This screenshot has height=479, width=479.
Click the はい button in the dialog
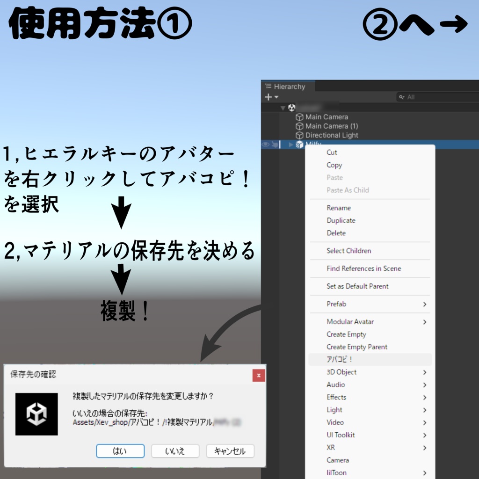click(120, 451)
